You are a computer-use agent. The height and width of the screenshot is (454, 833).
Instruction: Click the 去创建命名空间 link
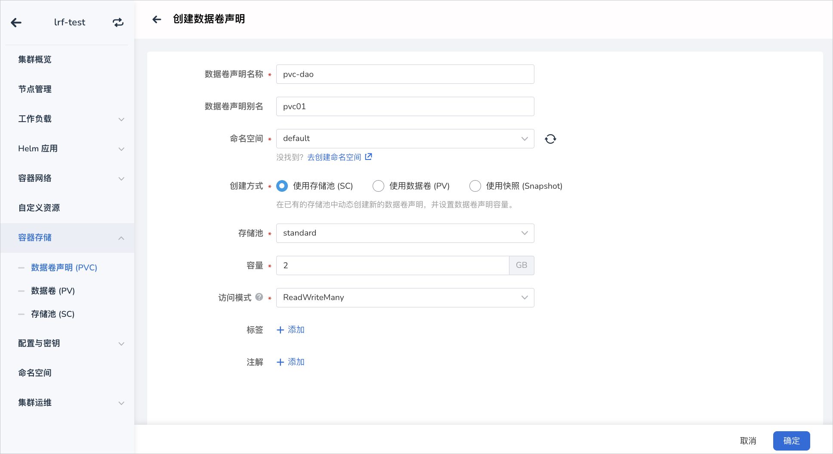(334, 157)
